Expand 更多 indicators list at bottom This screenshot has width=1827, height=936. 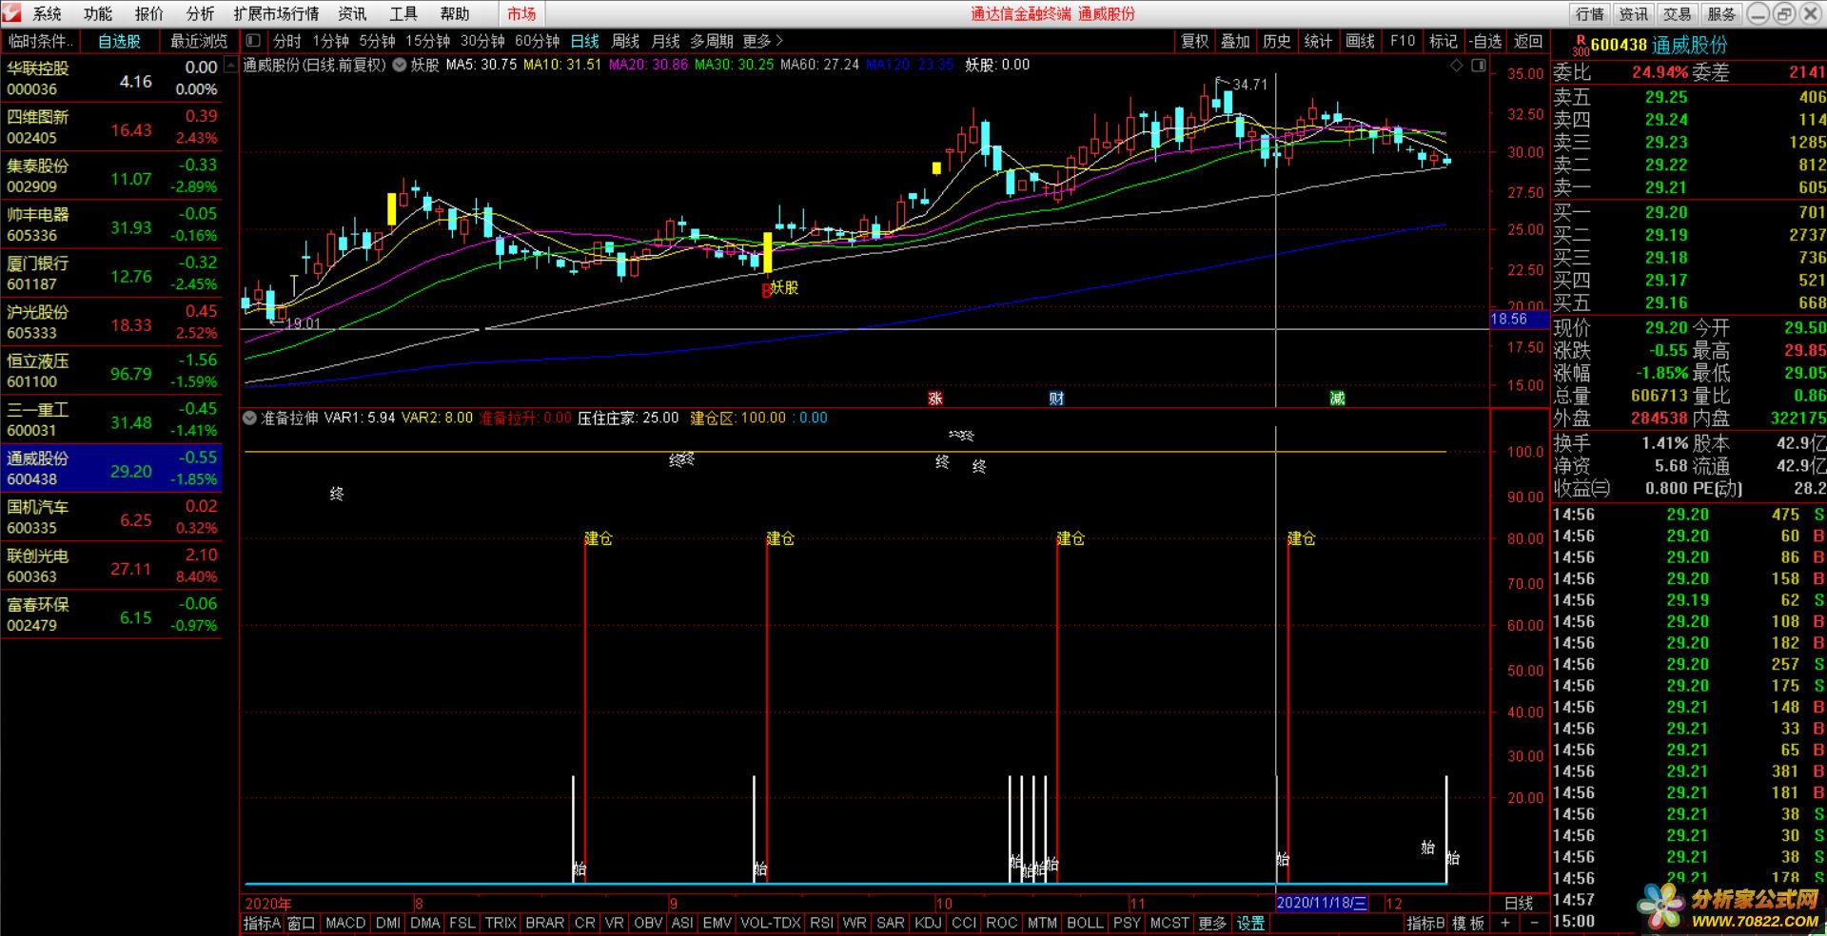(x=1211, y=923)
